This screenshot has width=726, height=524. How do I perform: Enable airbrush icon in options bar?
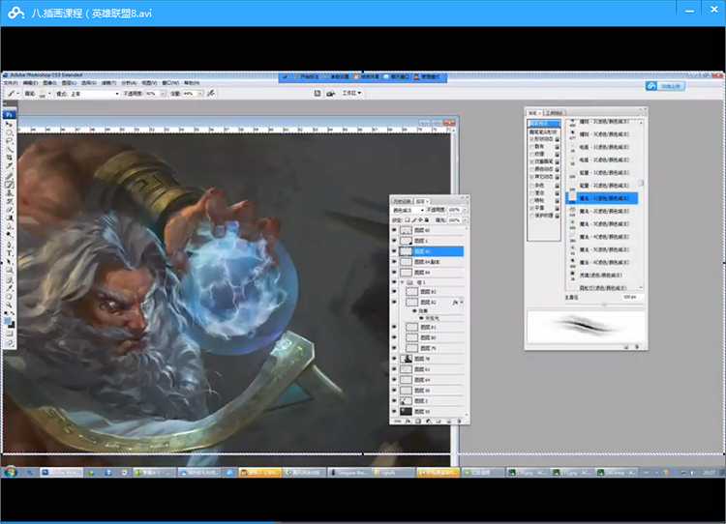(x=211, y=94)
